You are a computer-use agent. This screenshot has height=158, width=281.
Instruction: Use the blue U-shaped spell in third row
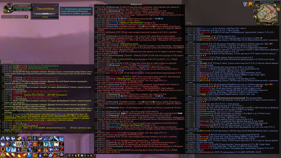(x=8, y=149)
